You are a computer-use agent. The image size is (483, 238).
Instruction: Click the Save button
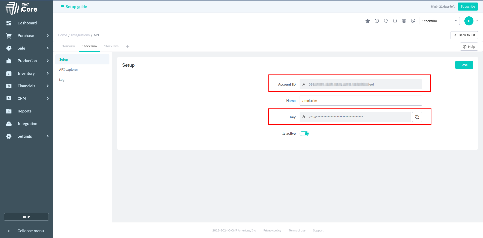pyautogui.click(x=464, y=65)
